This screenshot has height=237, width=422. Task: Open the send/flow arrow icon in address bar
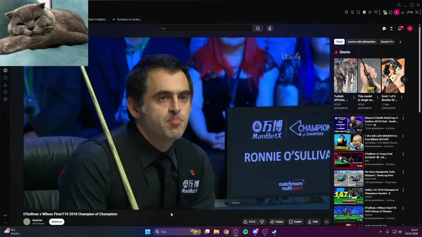370,12
